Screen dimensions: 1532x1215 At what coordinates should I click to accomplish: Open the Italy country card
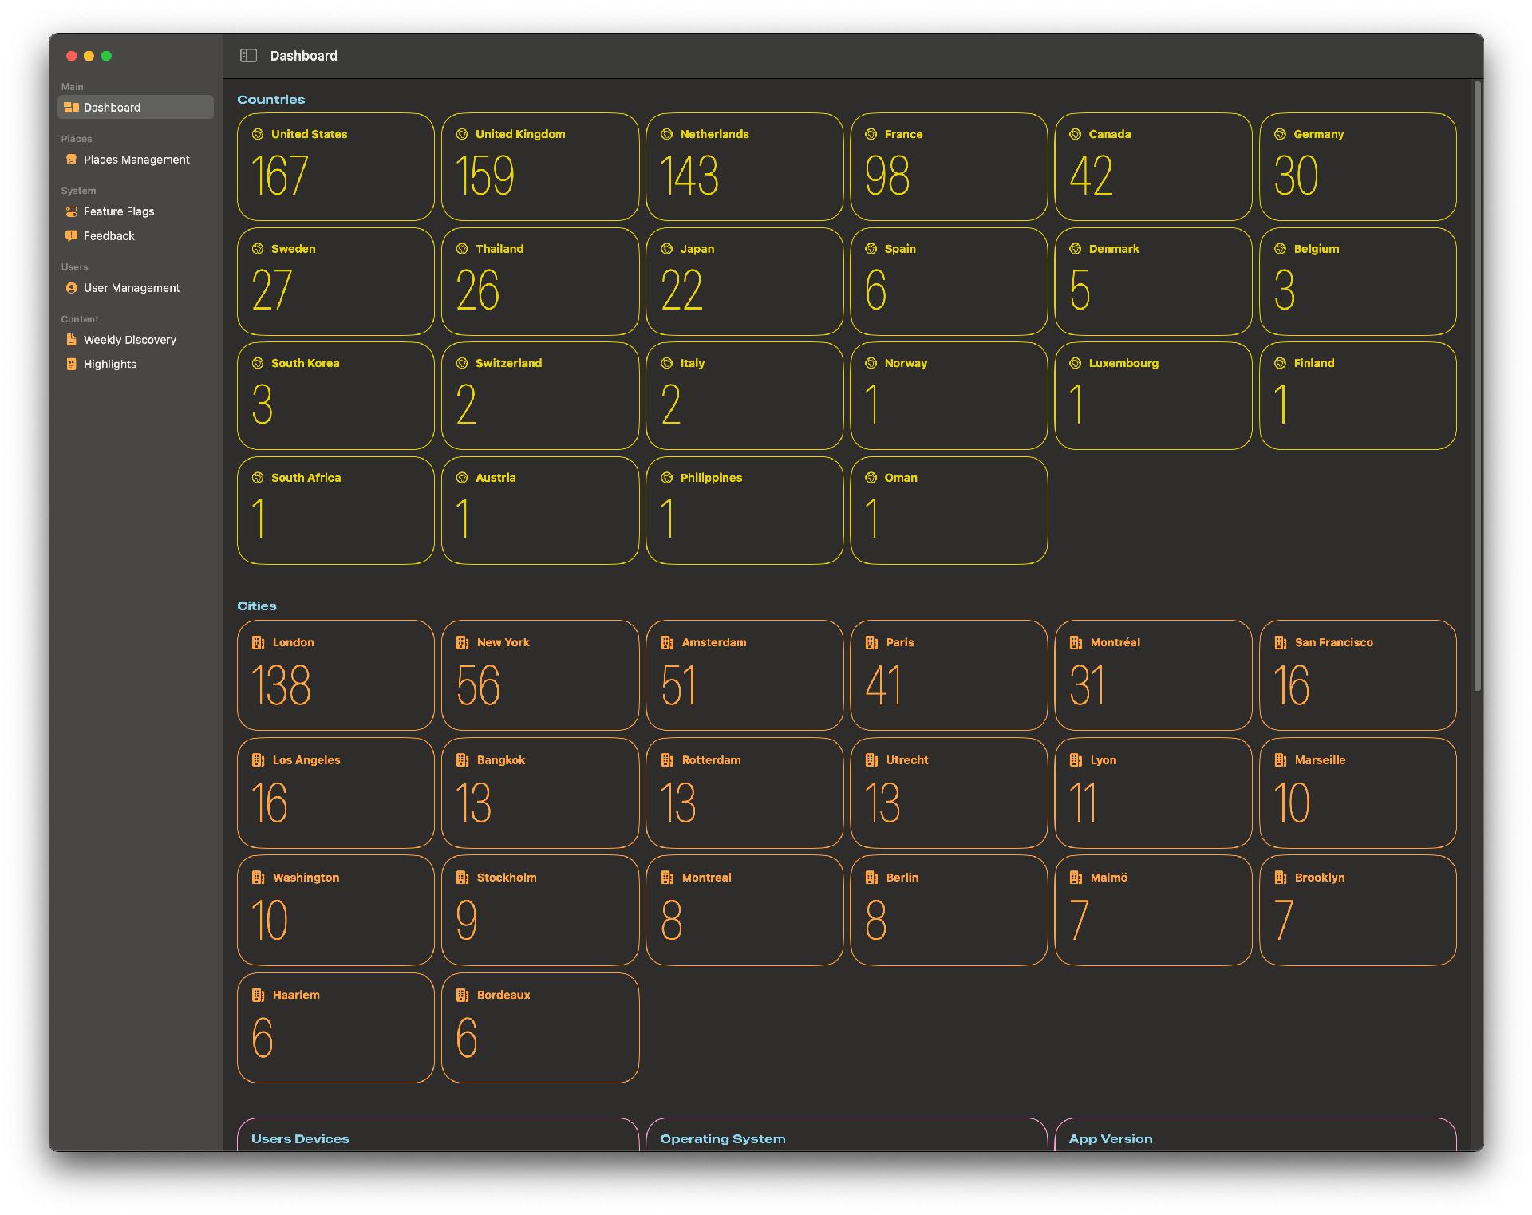click(x=744, y=396)
